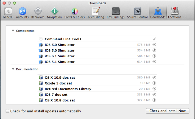Click the 198 MB size value

[145, 83]
